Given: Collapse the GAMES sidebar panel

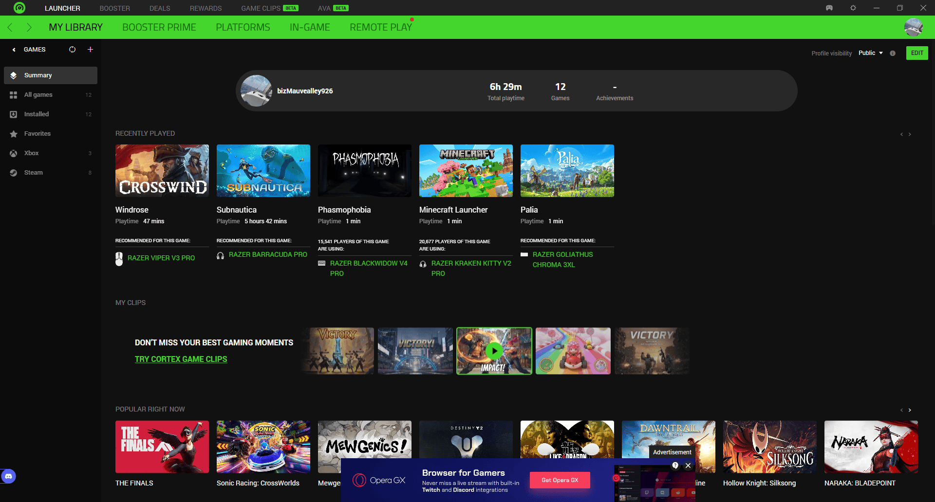Looking at the screenshot, I should point(14,50).
